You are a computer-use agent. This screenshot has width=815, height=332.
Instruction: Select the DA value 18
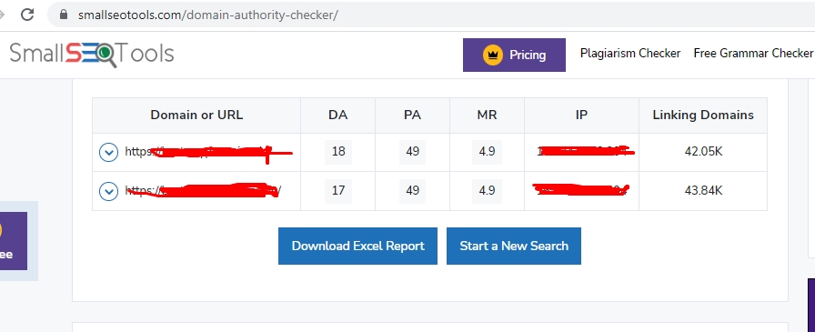coord(338,152)
